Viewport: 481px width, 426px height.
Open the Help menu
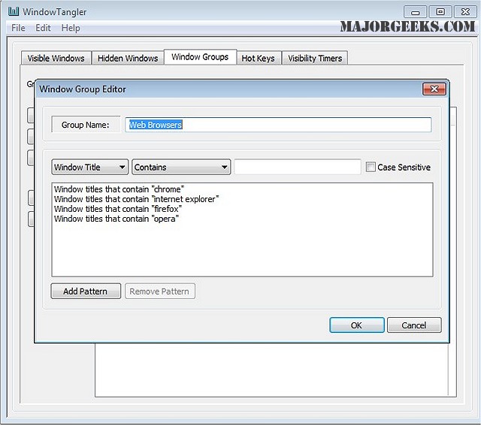point(71,28)
